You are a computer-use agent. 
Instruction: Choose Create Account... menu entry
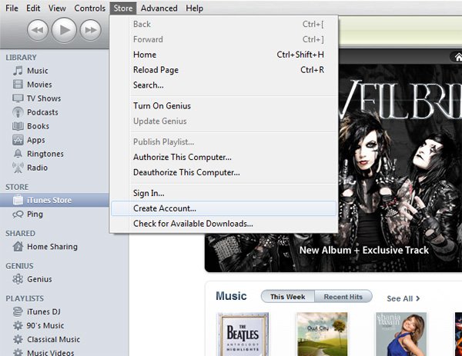pyautogui.click(x=223, y=208)
